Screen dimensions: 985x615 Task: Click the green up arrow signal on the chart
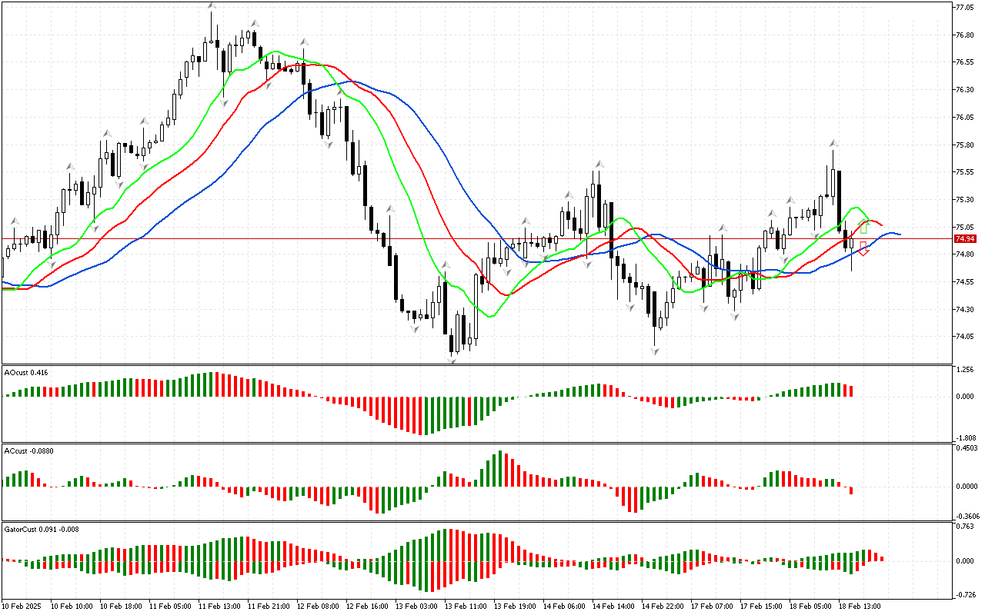pos(863,227)
